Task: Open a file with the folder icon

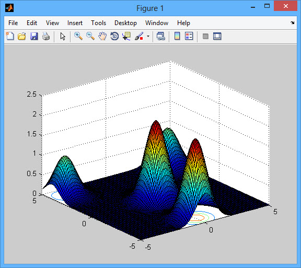Action: point(22,36)
